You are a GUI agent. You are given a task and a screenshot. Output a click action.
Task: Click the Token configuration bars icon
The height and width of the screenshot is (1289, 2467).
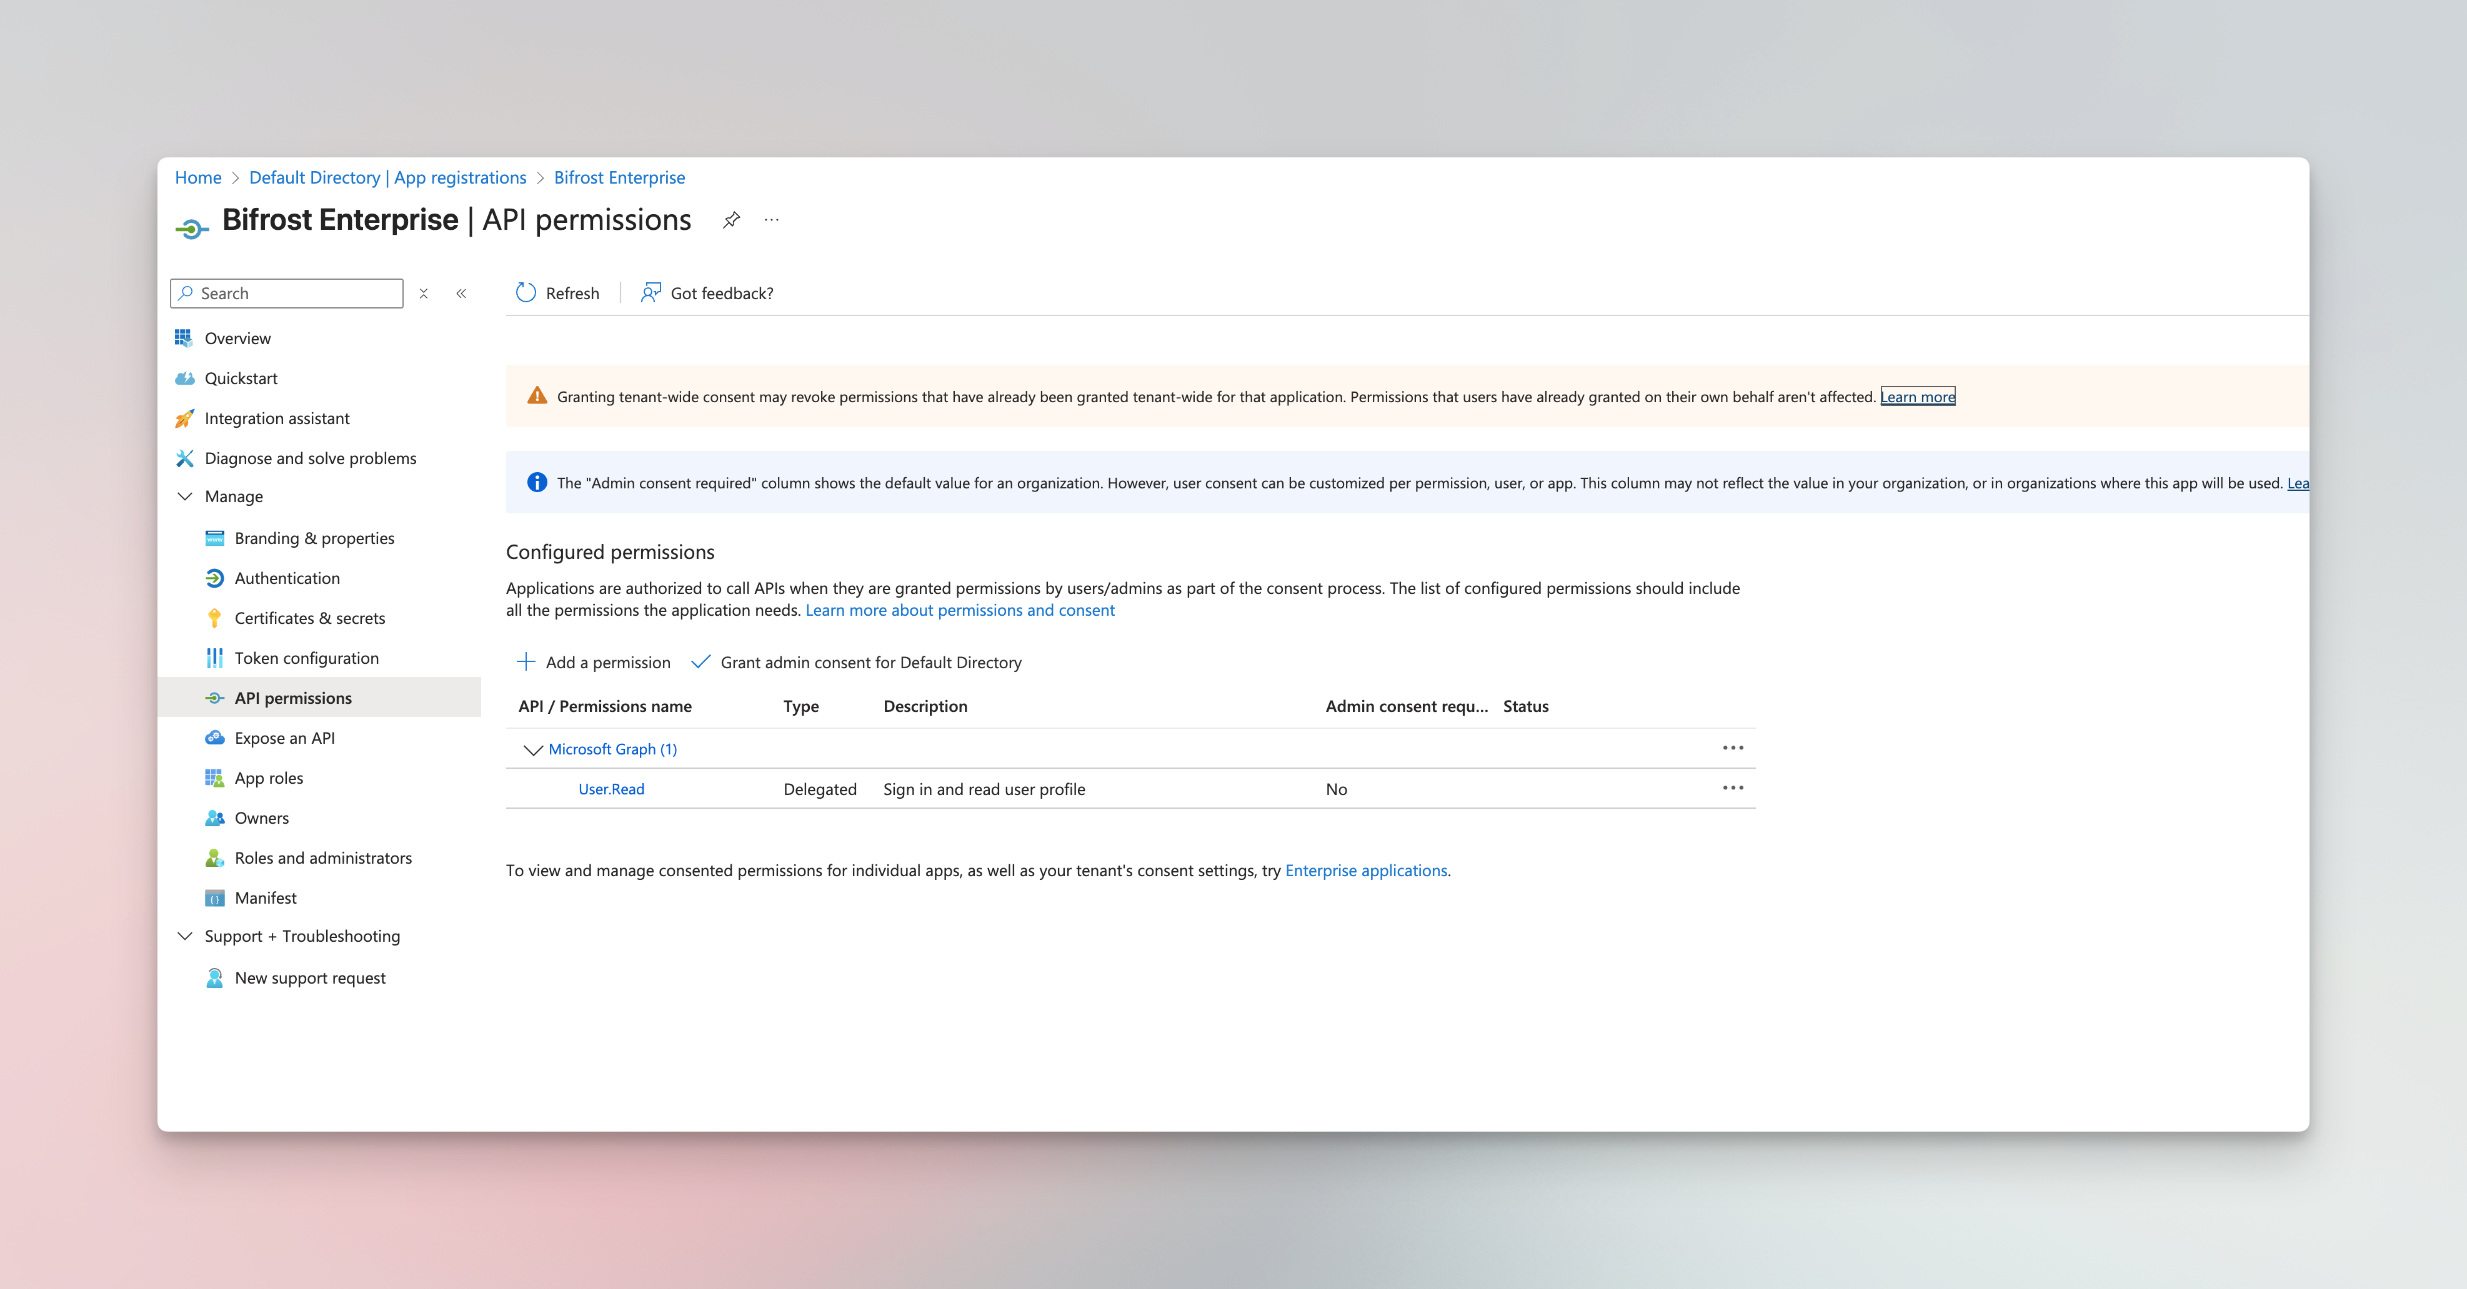(214, 658)
